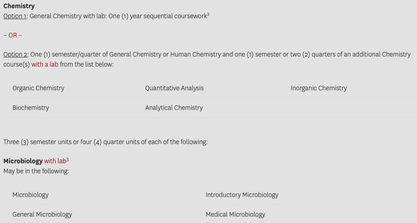Click the underlined Option 2 text

pyautogui.click(x=15, y=54)
